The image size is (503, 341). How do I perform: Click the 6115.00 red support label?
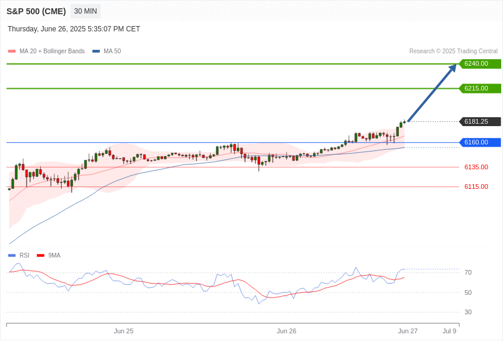[x=476, y=186]
